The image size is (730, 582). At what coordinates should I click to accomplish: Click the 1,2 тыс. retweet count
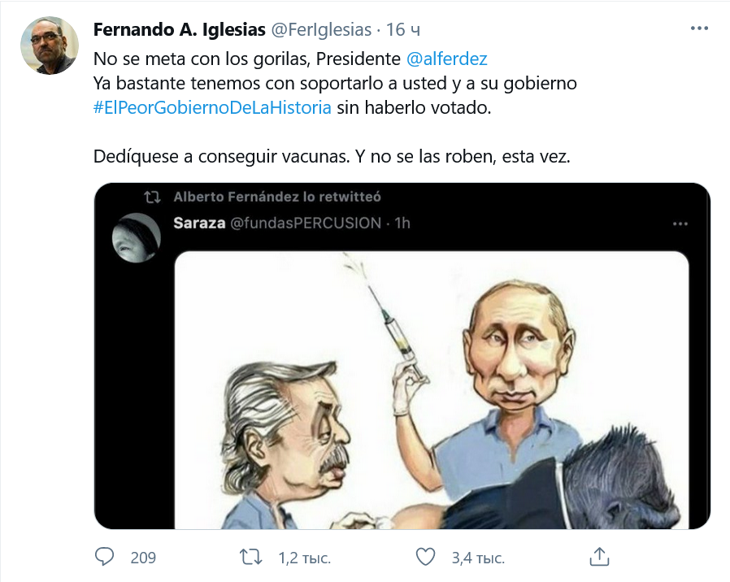(304, 558)
